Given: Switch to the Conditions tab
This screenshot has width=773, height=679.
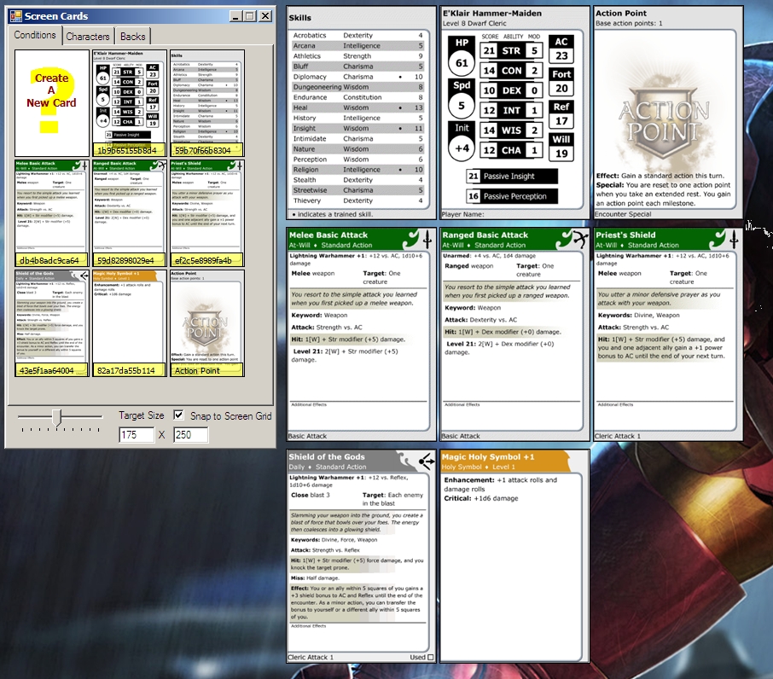Looking at the screenshot, I should pos(34,35).
